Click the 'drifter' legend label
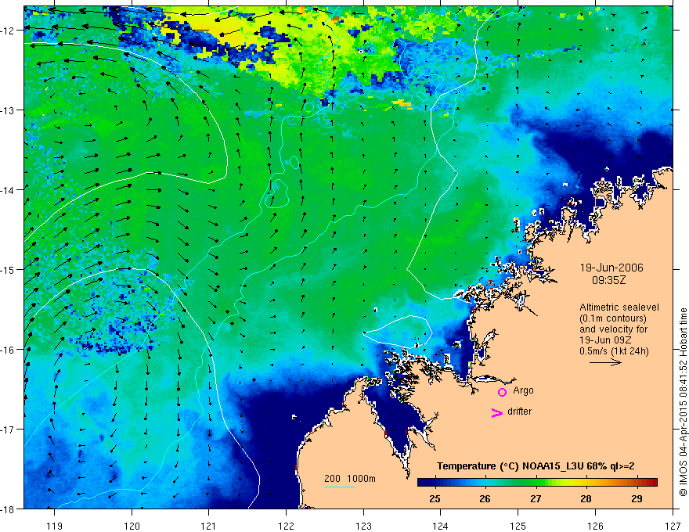Image resolution: width=689 pixels, height=532 pixels. pyautogui.click(x=519, y=412)
